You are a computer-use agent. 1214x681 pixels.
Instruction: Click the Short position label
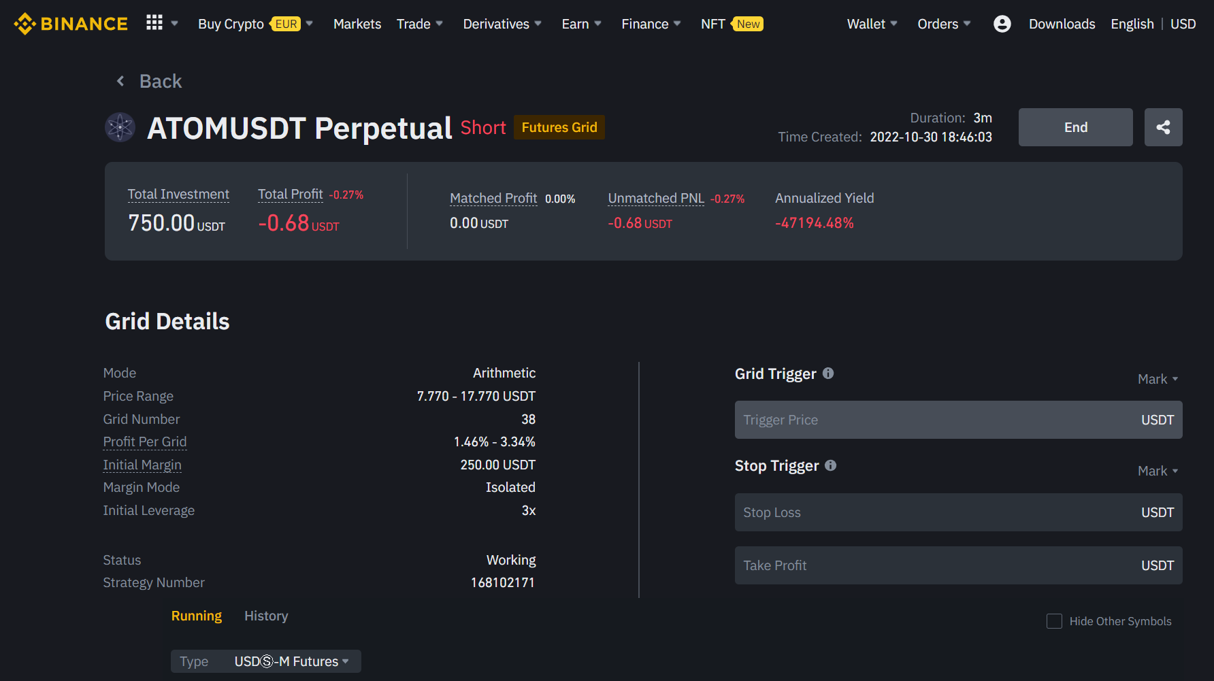click(483, 127)
